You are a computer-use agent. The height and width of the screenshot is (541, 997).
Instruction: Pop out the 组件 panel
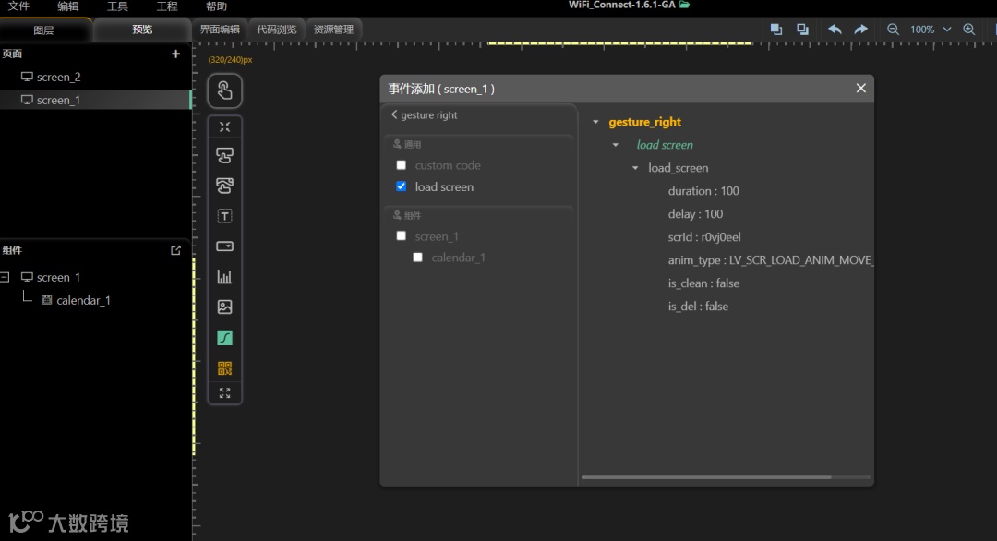point(175,250)
